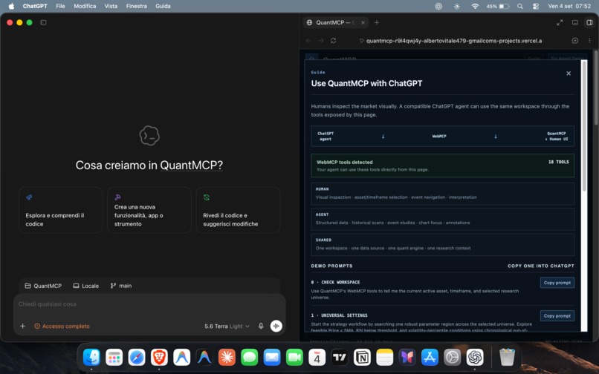This screenshot has width=599, height=374.
Task: Open the Apple menu
Action: pyautogui.click(x=11, y=6)
